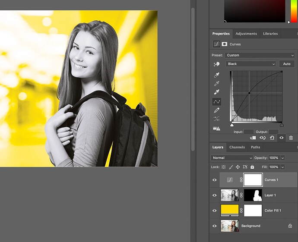298x242 pixels.
Task: Select the Layer 1 image thumbnail
Action: (x=230, y=195)
